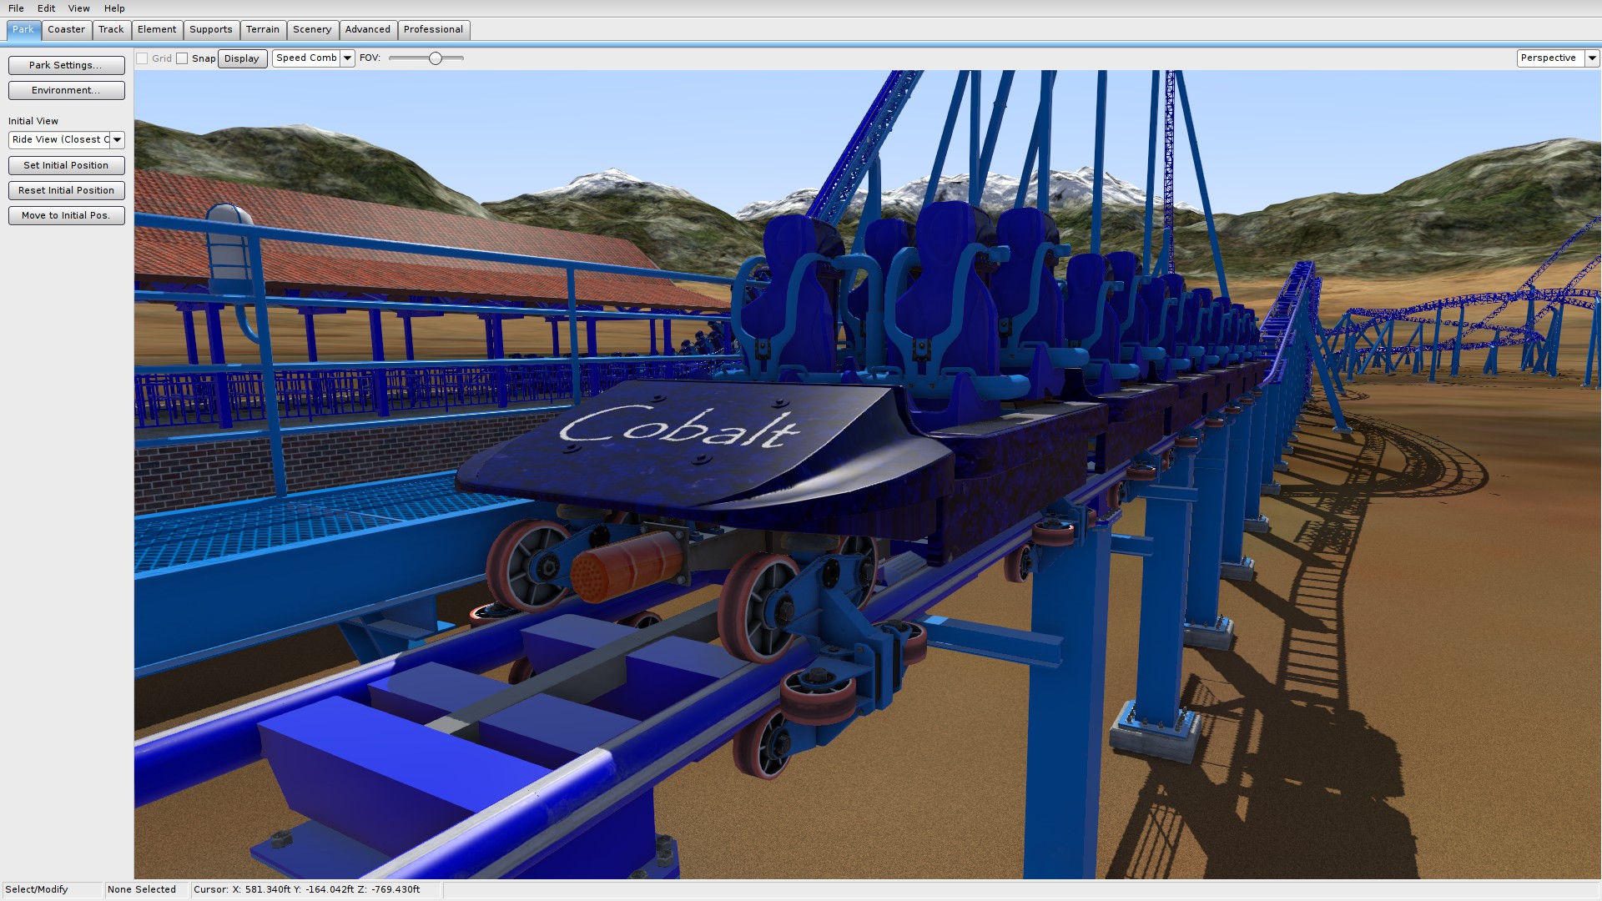This screenshot has height=901, width=1602.
Task: Open the Element tab
Action: coord(157,30)
